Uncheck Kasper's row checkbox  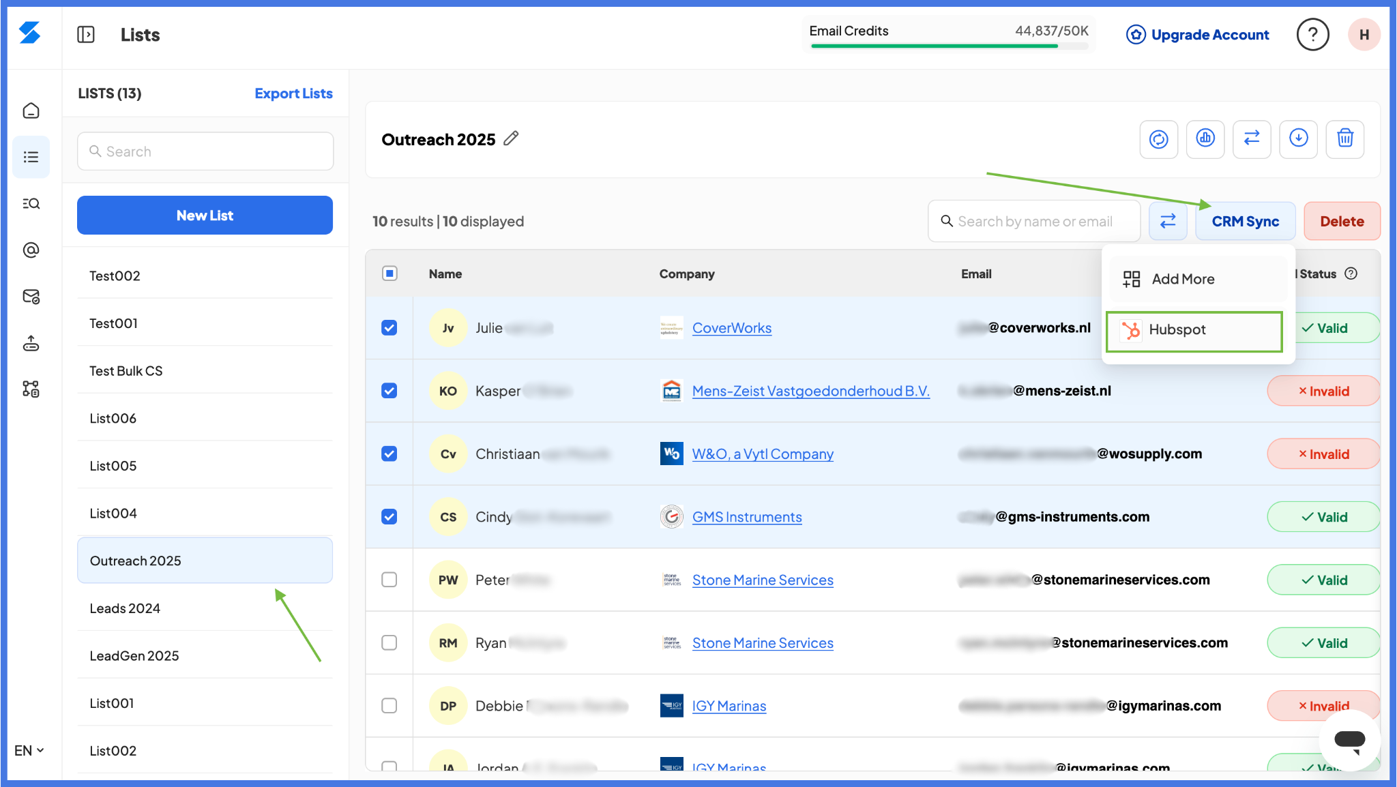[389, 391]
